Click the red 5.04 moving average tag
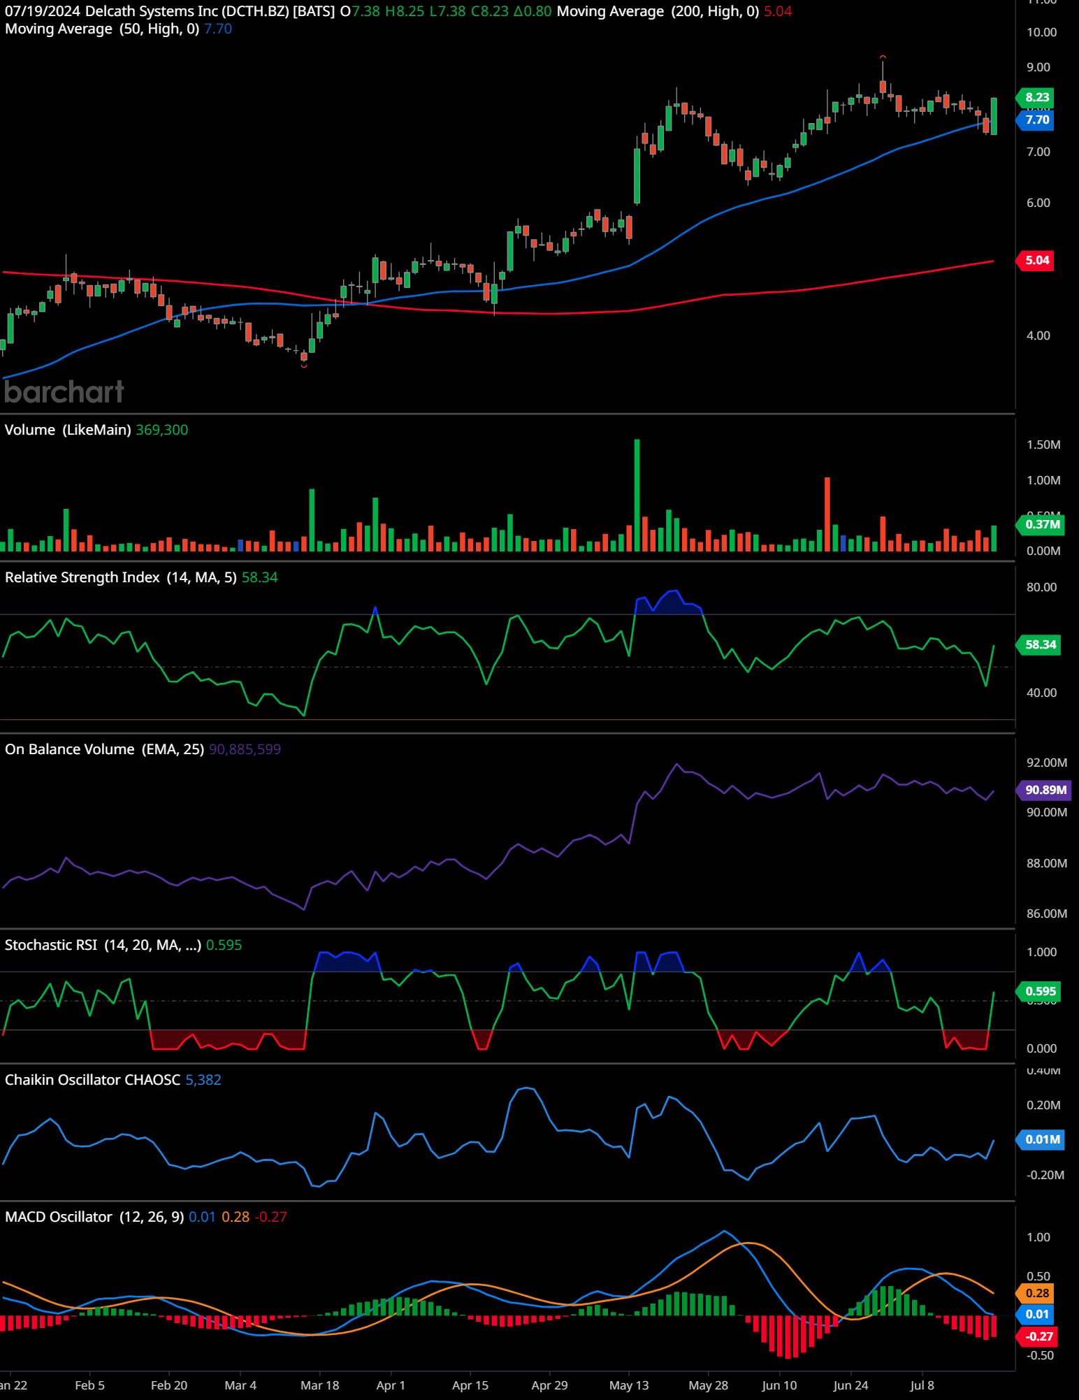This screenshot has height=1400, width=1079. click(x=1036, y=260)
